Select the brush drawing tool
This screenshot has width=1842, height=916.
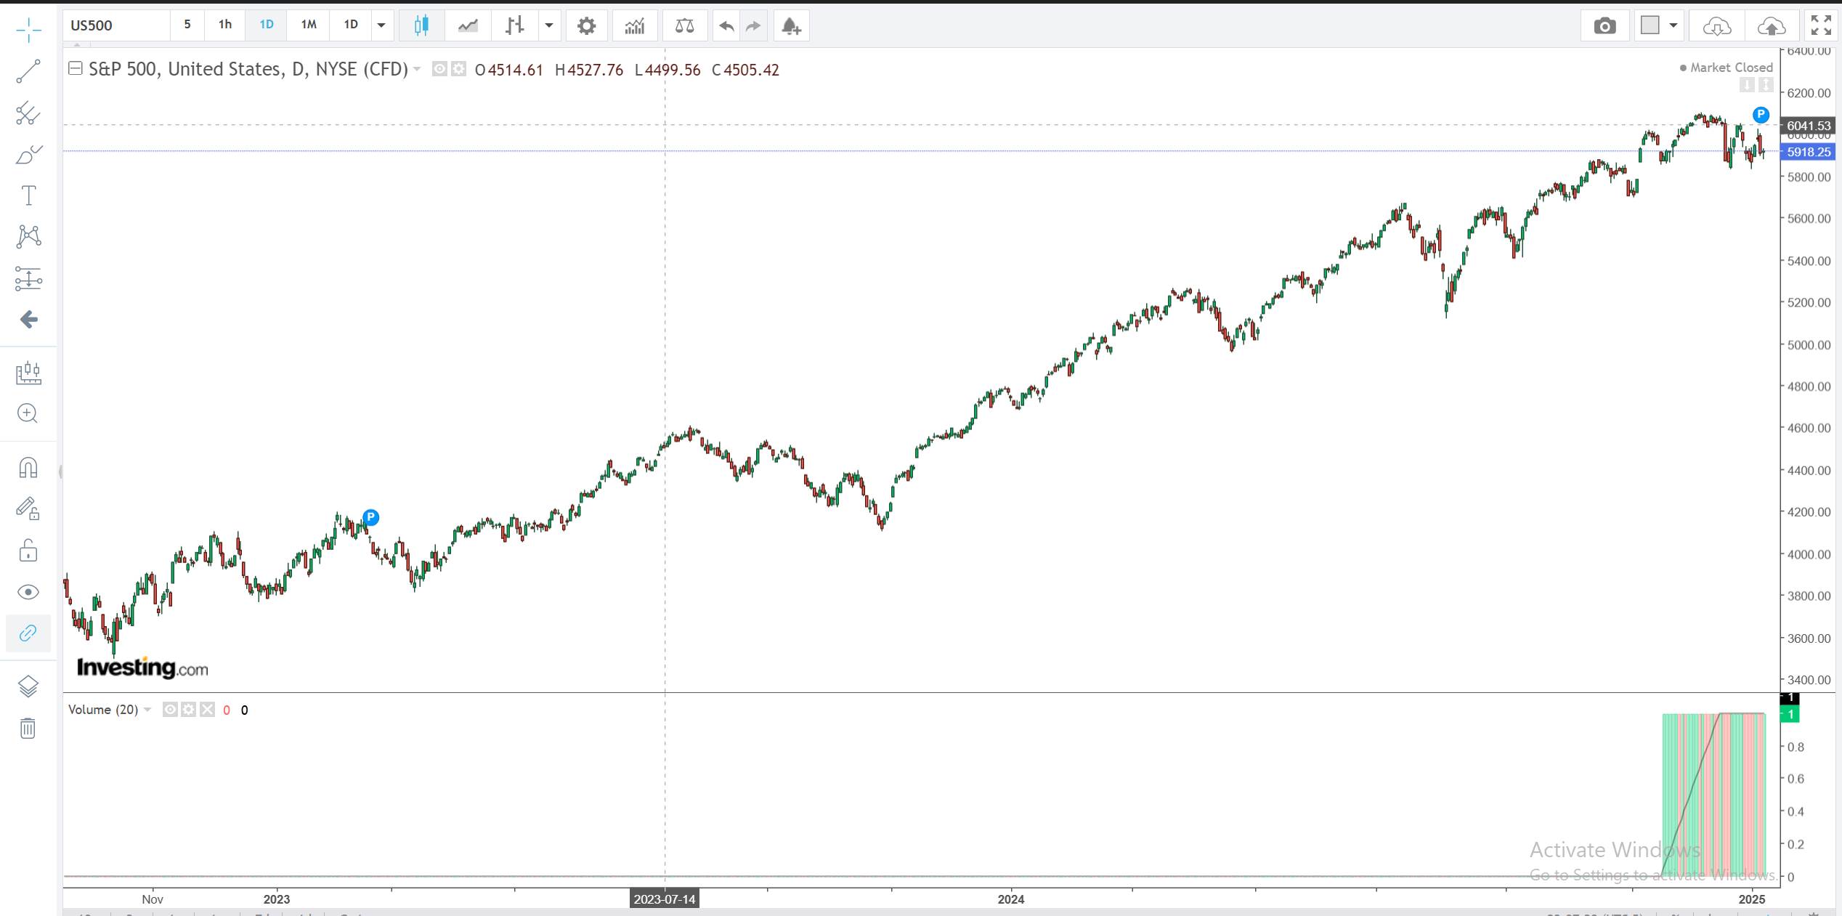pyautogui.click(x=28, y=155)
